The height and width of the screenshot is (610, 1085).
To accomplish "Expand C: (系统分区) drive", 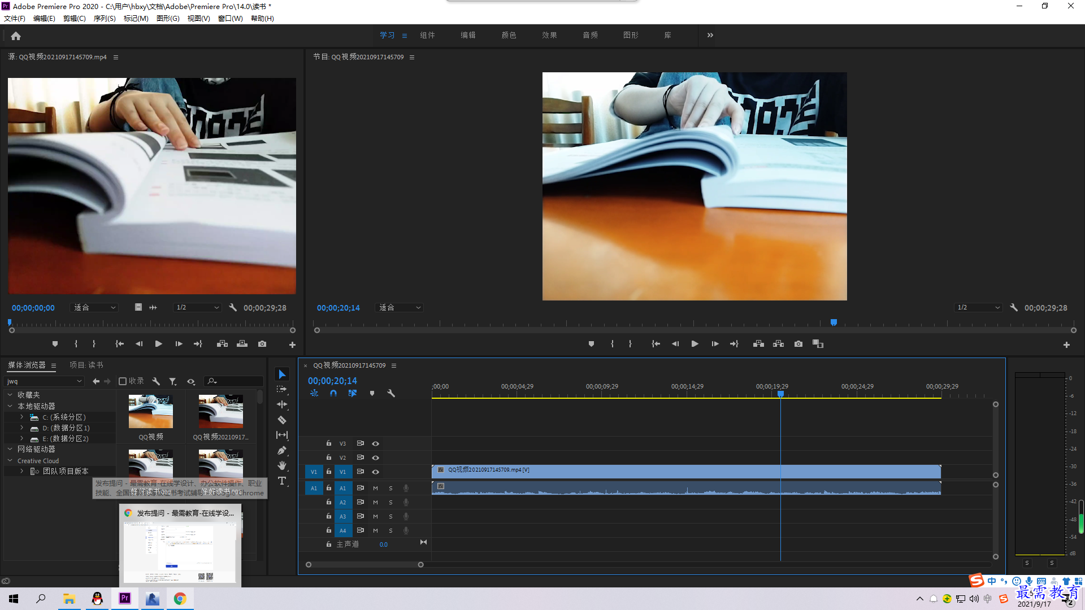I will pyautogui.click(x=21, y=417).
